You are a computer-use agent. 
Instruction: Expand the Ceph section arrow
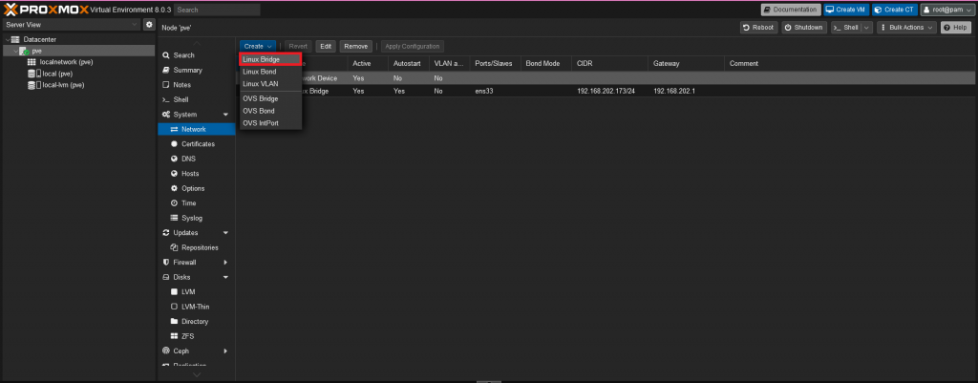coord(225,351)
